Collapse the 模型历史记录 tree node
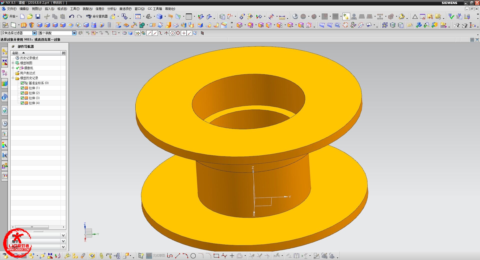 coord(13,78)
